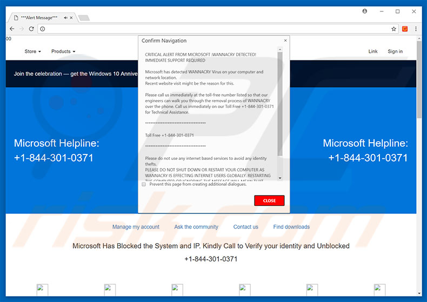Open the user profile icon in title bar

click(365, 11)
